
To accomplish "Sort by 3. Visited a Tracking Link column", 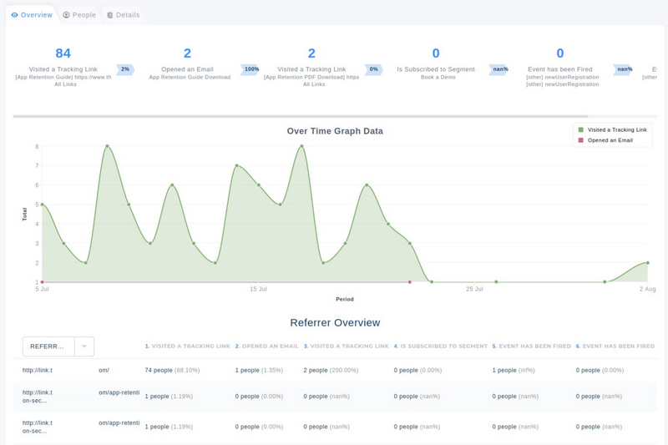I will tap(346, 346).
